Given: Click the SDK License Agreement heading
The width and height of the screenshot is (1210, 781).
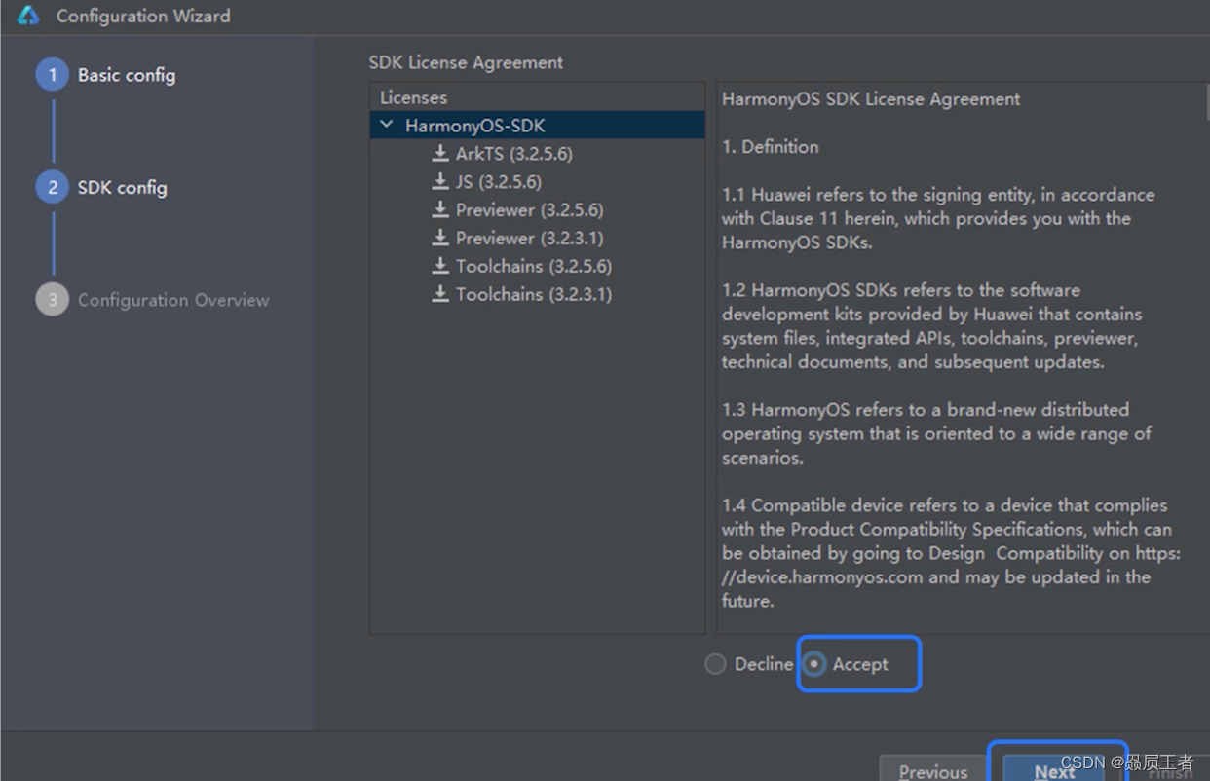Looking at the screenshot, I should tap(466, 62).
